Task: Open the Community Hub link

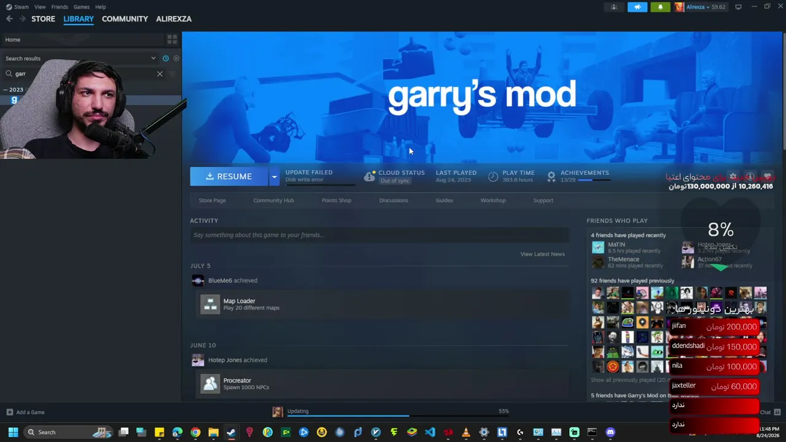Action: click(274, 200)
